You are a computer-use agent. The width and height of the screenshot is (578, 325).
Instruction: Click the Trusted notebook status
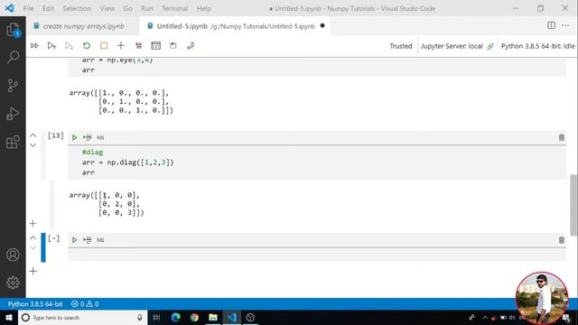coord(401,46)
